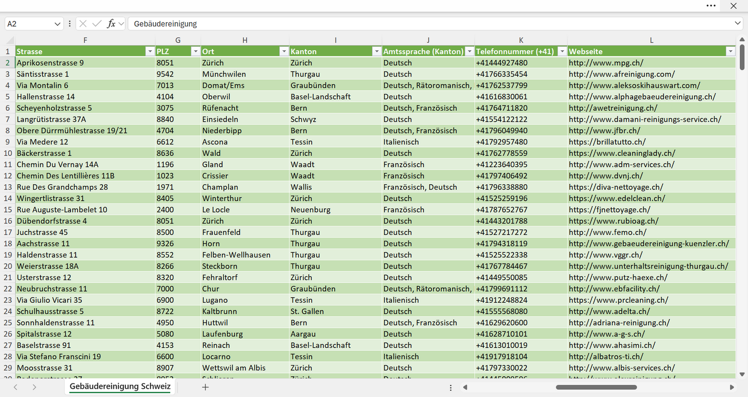Open the Telefonnummer (+41) filter dropdown

[x=562, y=51]
